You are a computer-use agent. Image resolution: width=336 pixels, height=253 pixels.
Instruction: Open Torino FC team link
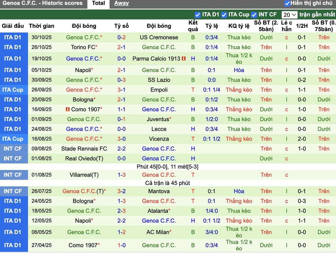(x=83, y=47)
